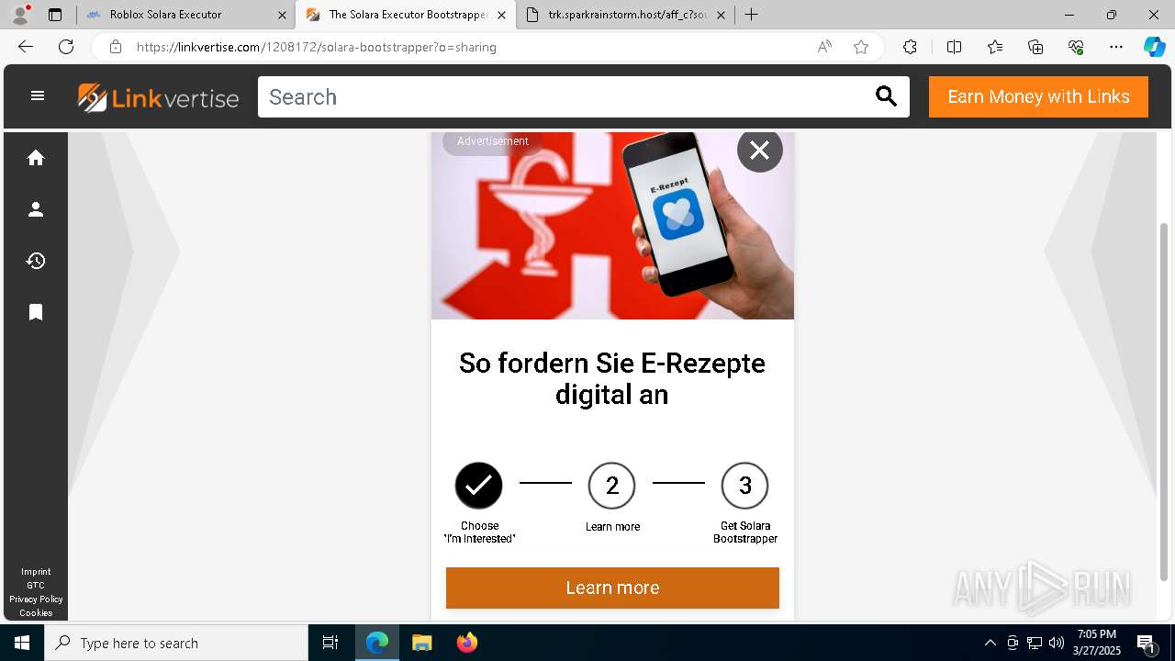Viewport: 1175px width, 661px height.
Task: Open the tab actions menu icon
Action: (55, 15)
